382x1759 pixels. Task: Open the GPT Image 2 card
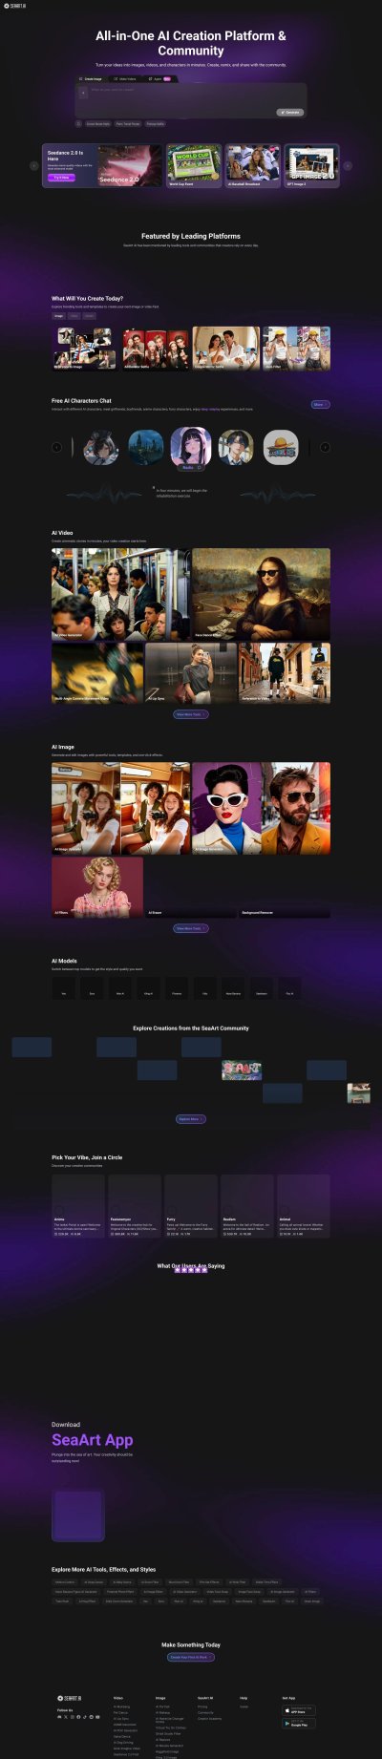click(x=311, y=166)
